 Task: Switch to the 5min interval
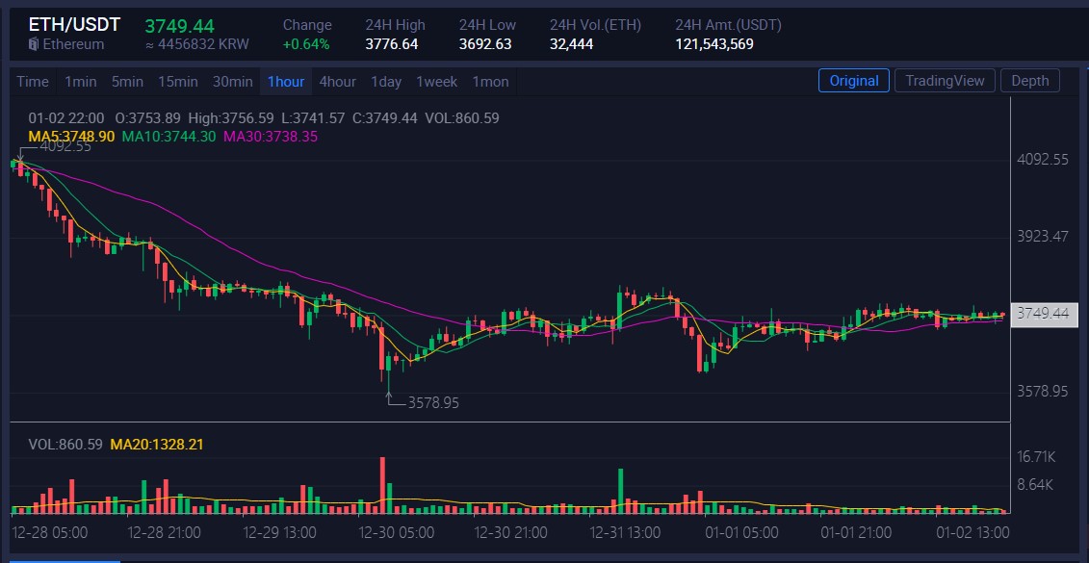[x=127, y=82]
